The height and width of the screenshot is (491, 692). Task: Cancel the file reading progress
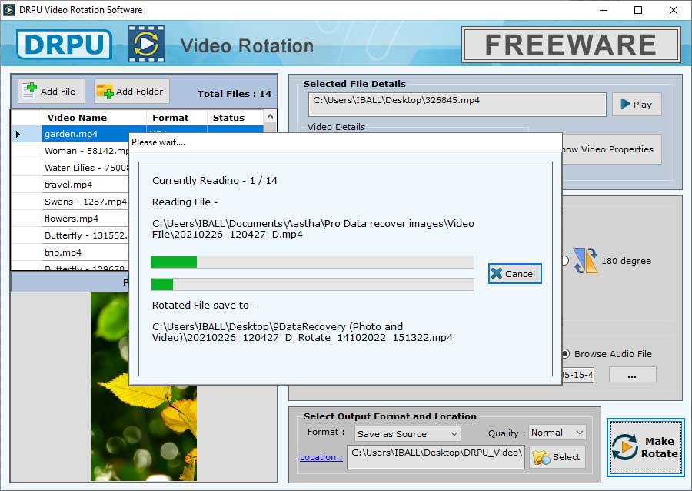click(x=514, y=274)
